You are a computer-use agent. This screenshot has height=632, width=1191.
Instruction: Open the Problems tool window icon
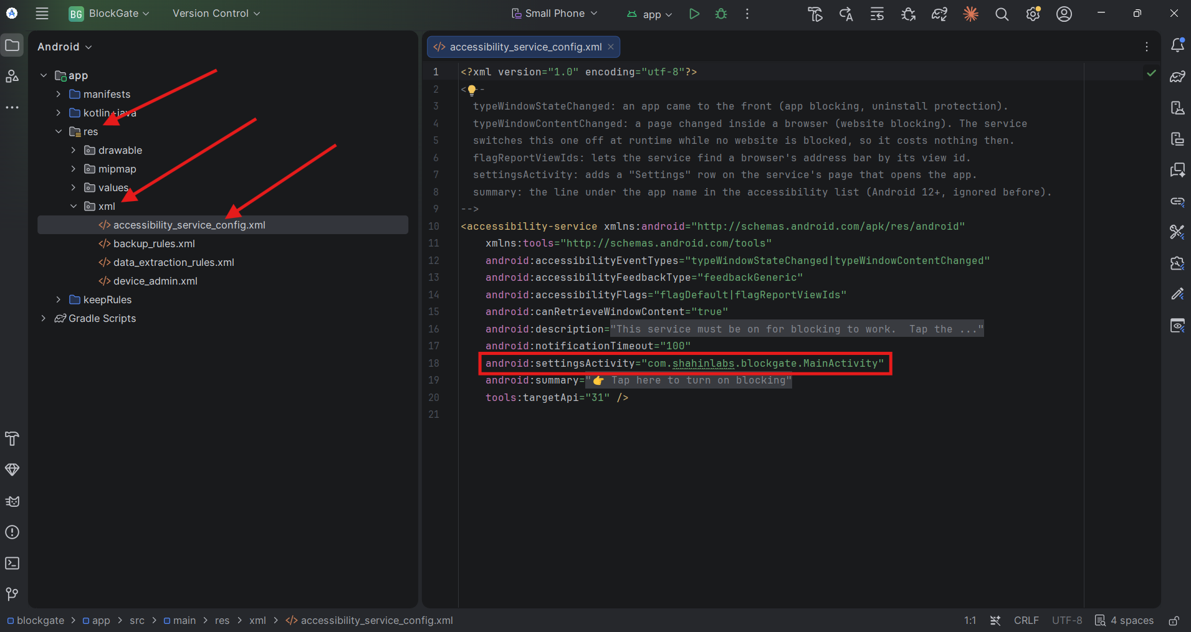[12, 532]
